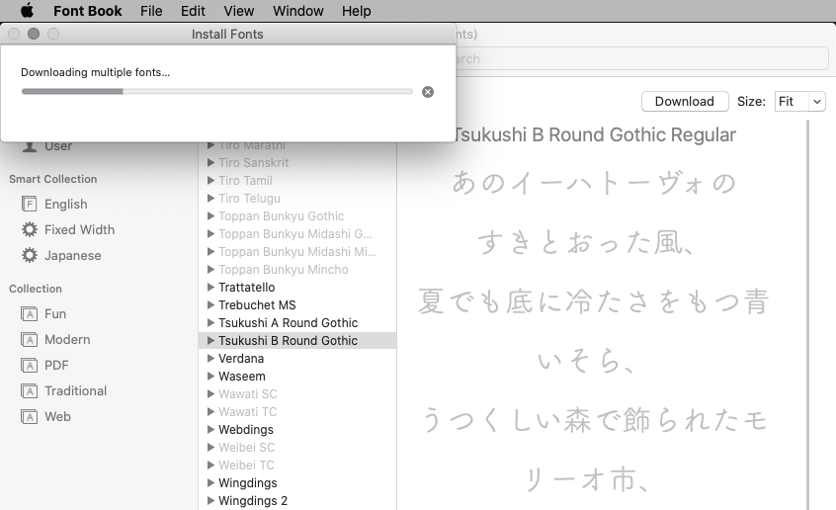
Task: Open the View menu
Action: [238, 11]
